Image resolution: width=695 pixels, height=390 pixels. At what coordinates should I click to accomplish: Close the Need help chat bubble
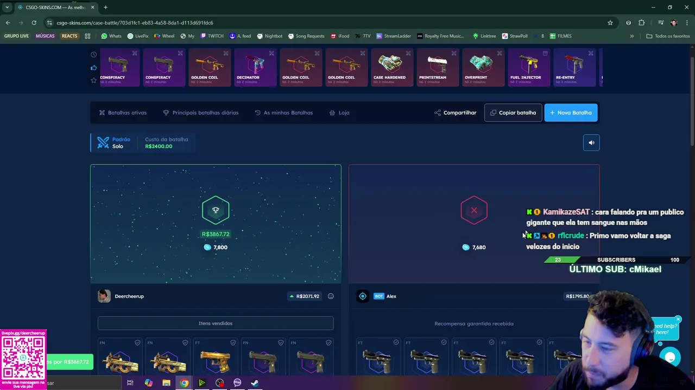click(678, 319)
